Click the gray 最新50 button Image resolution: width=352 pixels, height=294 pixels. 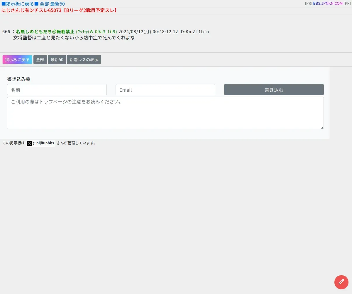[57, 60]
